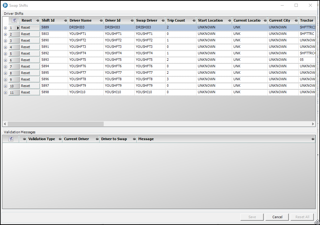Pin the Trip Count column
320x225 pixels.
194,21
